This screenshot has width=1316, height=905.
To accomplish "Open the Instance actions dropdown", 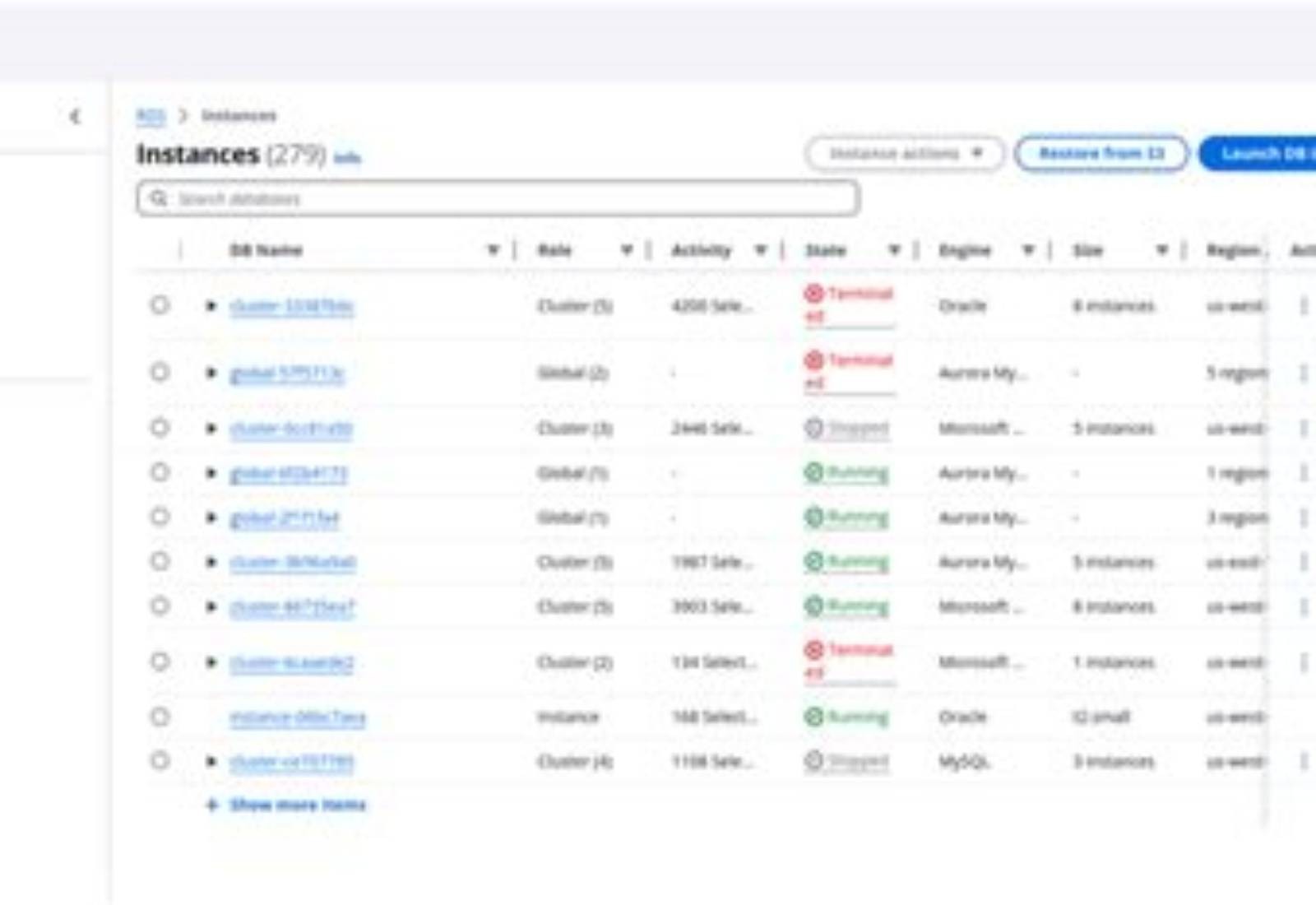I will click(x=905, y=154).
